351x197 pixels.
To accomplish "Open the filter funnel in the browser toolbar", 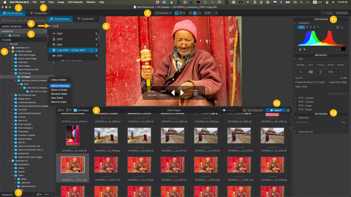I will pyautogui.click(x=68, y=110).
